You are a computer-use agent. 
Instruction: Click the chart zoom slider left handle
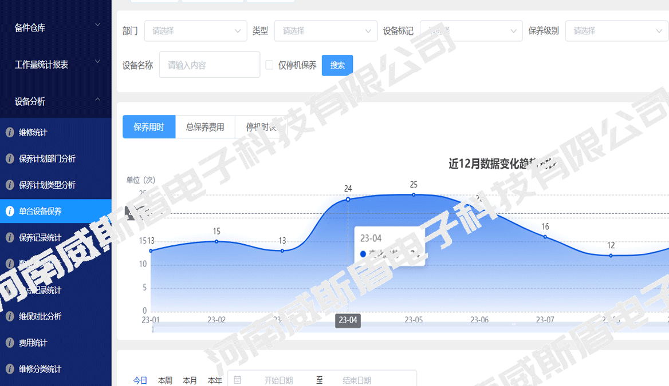click(153, 328)
